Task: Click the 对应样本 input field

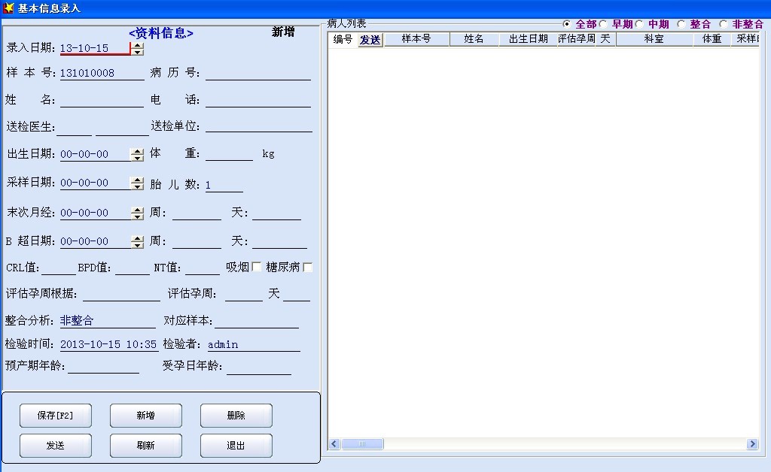Action: click(257, 321)
